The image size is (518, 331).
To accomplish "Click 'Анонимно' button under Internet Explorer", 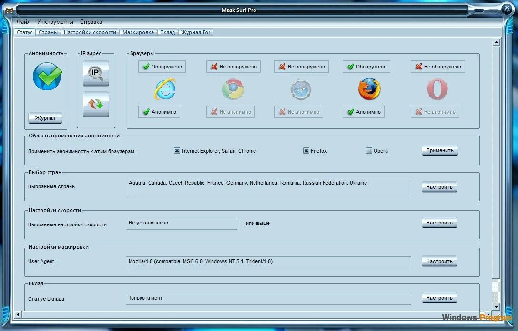I will [159, 112].
